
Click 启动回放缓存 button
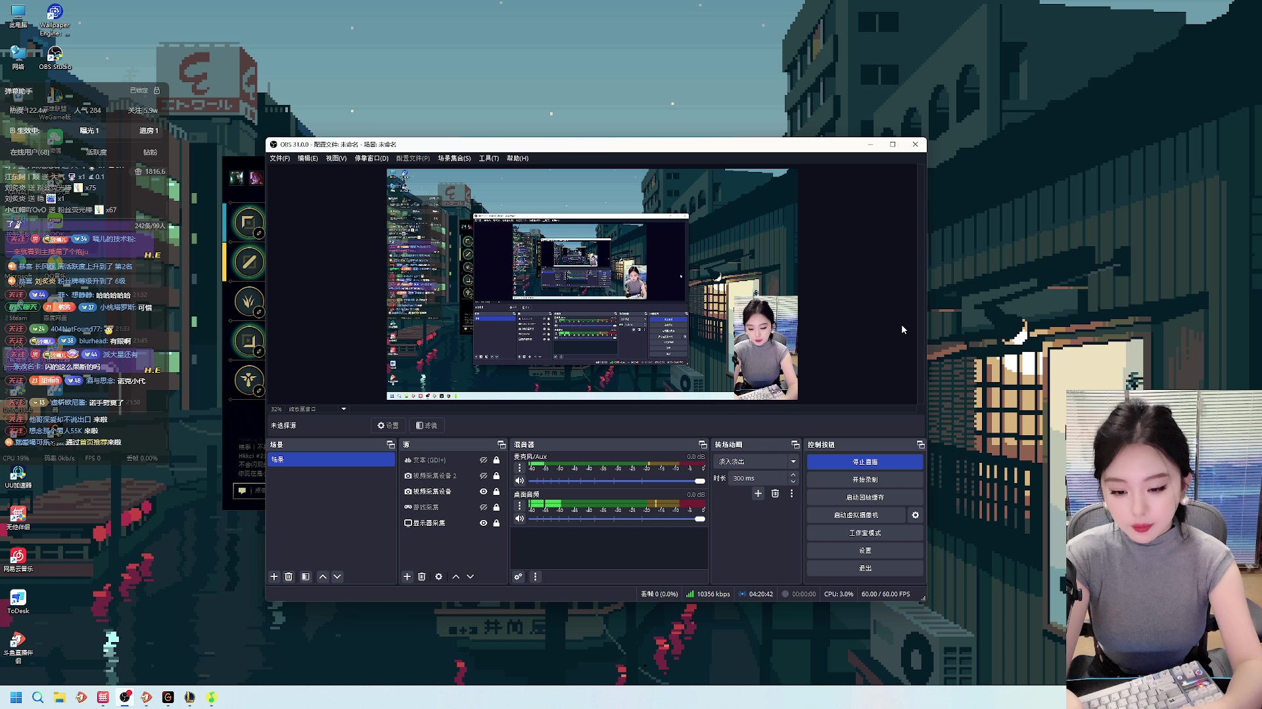865,498
